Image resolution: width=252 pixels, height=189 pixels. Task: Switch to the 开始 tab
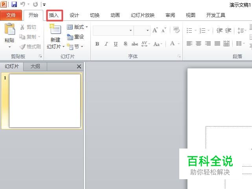[33, 15]
